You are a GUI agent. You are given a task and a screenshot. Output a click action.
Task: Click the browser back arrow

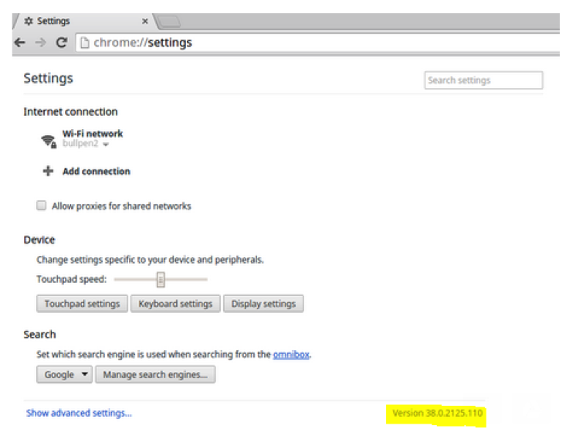click(20, 43)
